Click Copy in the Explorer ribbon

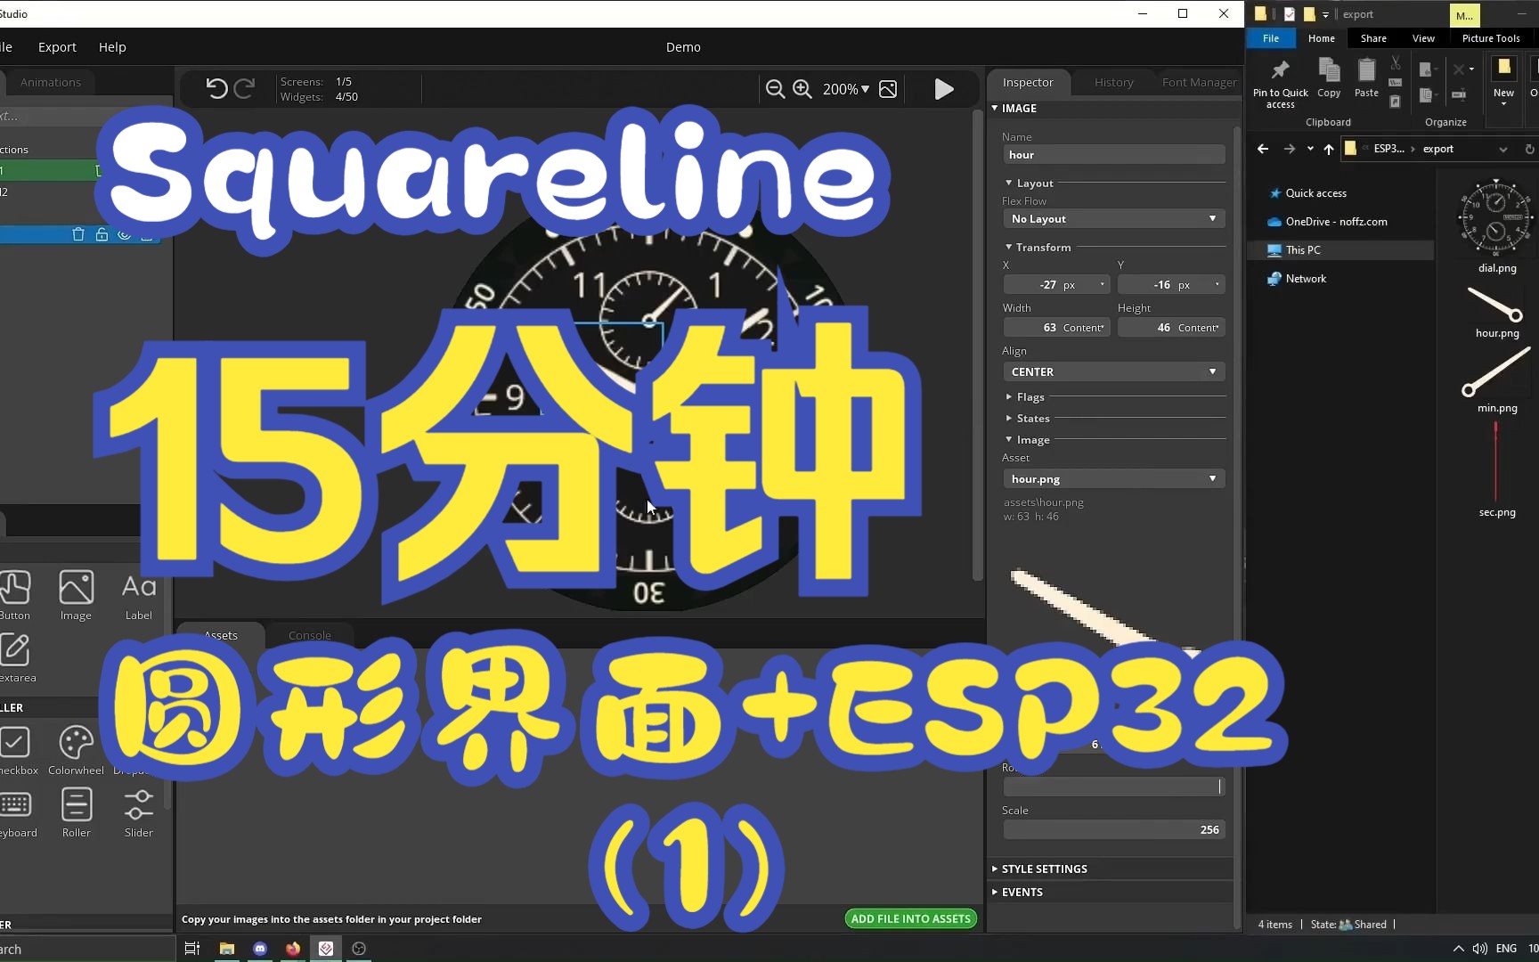tap(1329, 78)
